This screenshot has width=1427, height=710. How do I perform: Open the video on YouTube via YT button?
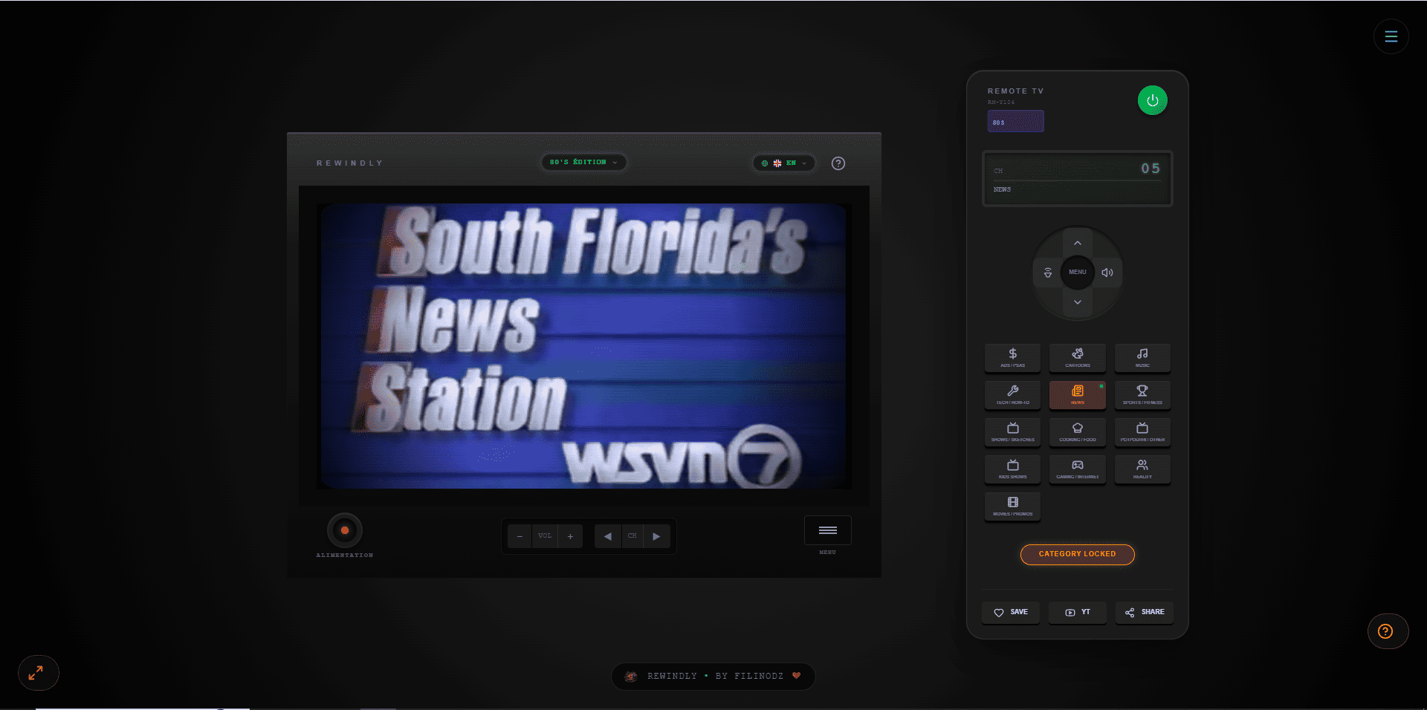point(1078,612)
